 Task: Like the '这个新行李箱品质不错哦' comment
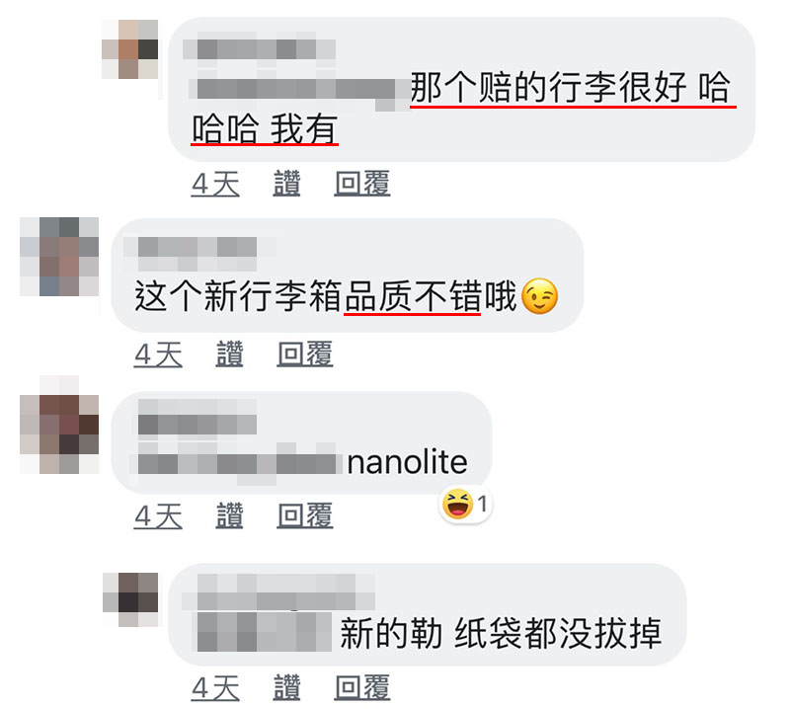230,354
